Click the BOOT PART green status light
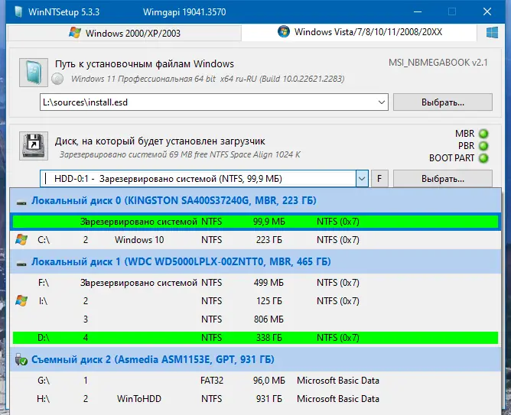The height and width of the screenshot is (415, 511). coord(483,158)
